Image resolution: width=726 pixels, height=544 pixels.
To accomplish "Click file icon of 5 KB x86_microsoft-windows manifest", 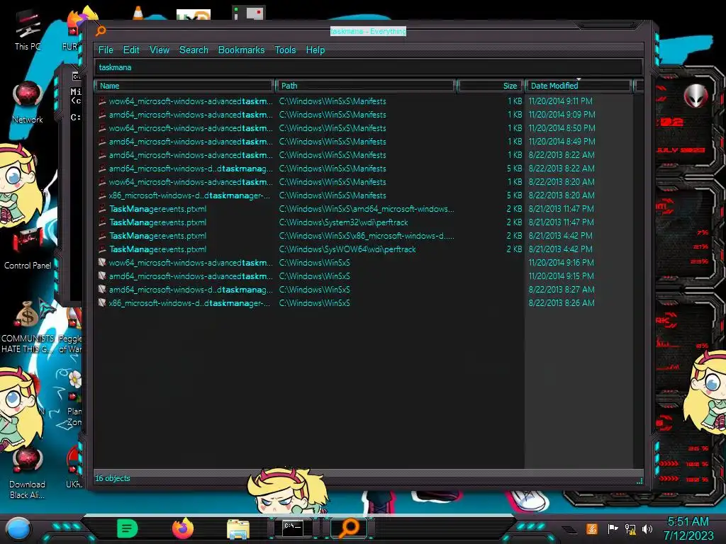I will [102, 195].
